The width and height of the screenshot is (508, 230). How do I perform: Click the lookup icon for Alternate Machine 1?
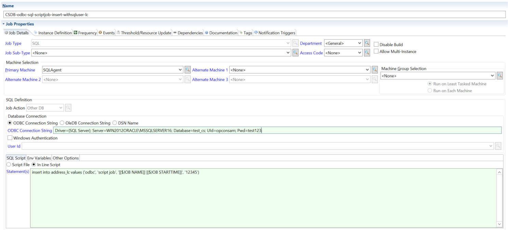[375, 70]
